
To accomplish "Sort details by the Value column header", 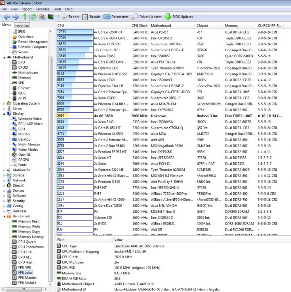I will pyautogui.click(x=168, y=239).
